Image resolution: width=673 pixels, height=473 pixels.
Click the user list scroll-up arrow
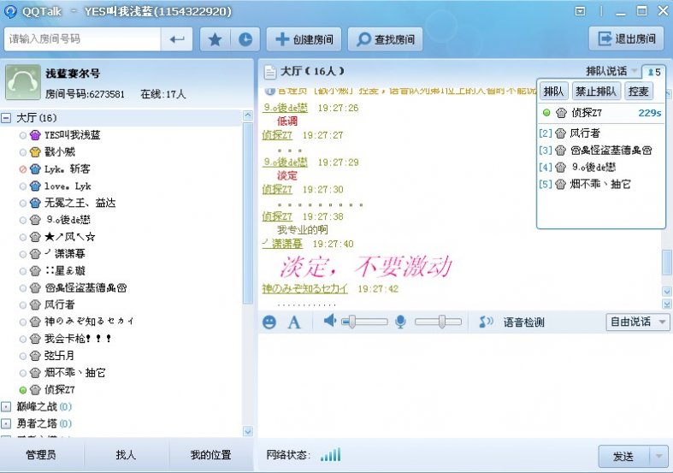248,115
